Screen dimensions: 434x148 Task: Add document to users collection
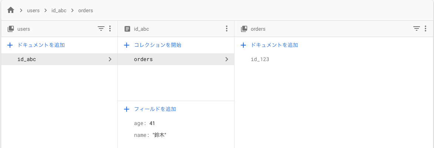36,45
